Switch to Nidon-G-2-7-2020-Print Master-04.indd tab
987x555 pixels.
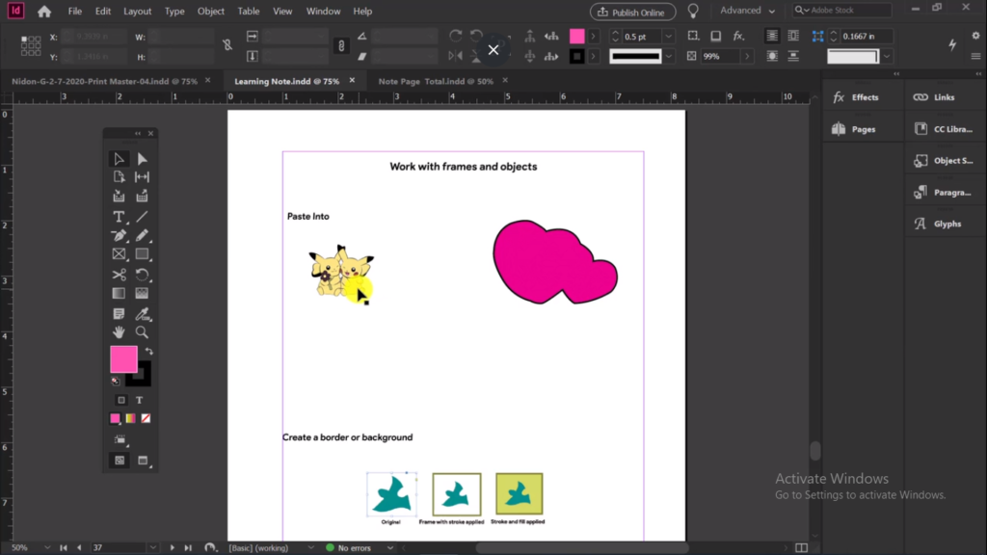point(104,81)
